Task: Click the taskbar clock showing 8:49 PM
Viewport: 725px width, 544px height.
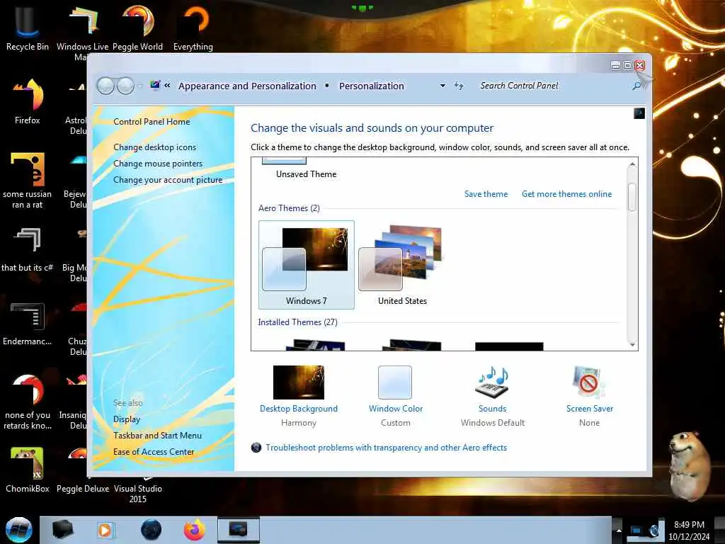Action: pyautogui.click(x=689, y=530)
